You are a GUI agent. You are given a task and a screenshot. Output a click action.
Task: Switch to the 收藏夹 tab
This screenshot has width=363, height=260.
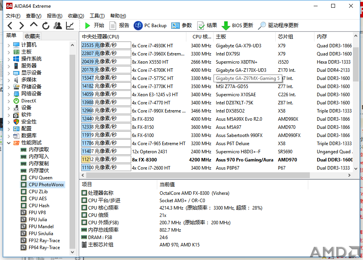pos(32,36)
